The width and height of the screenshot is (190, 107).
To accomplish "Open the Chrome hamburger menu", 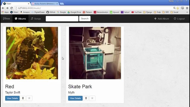I will 187,8.
